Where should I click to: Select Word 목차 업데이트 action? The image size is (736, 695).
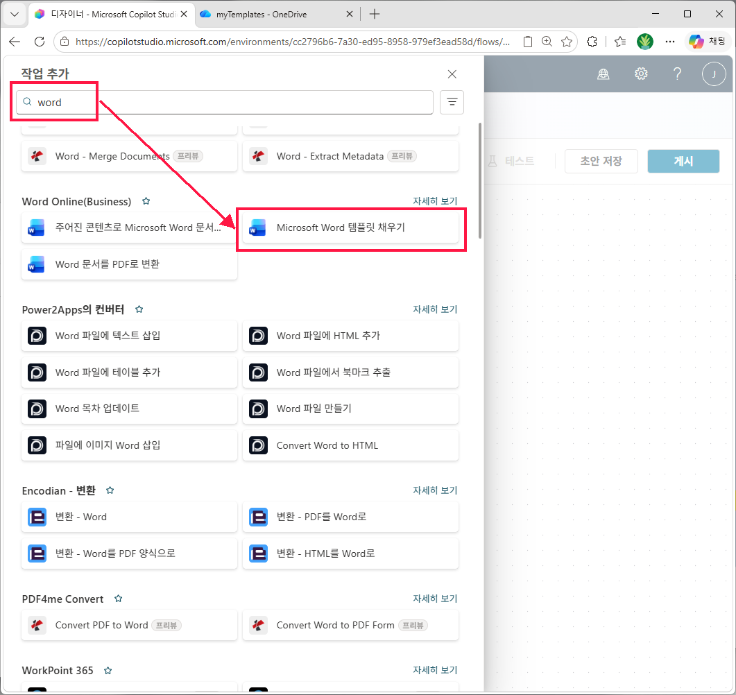(x=129, y=409)
